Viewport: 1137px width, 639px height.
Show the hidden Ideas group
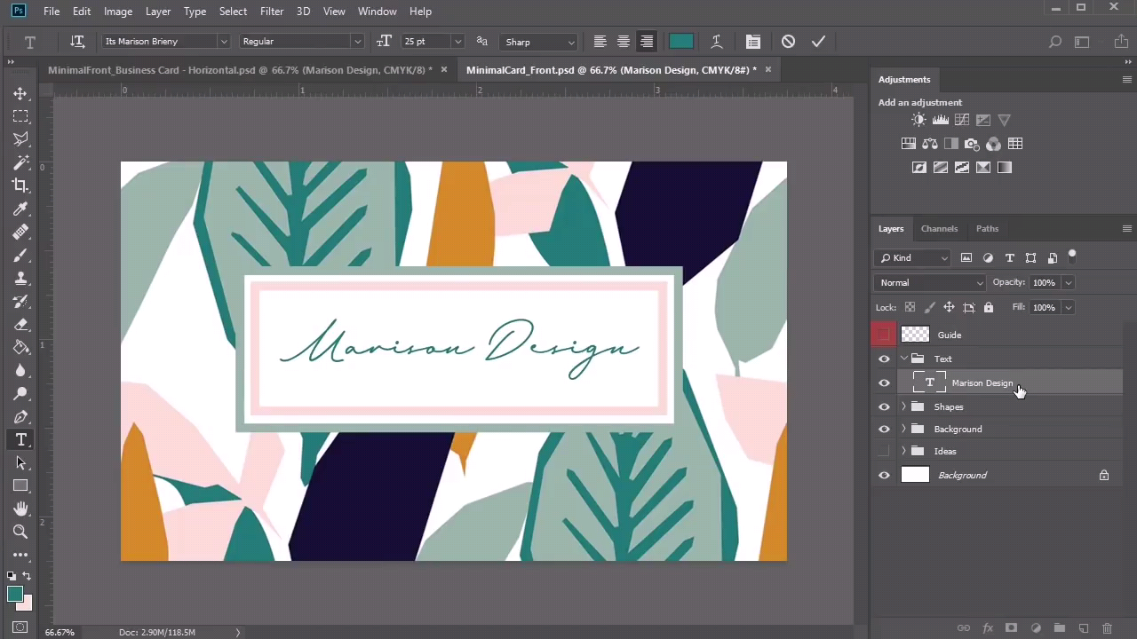[884, 451]
